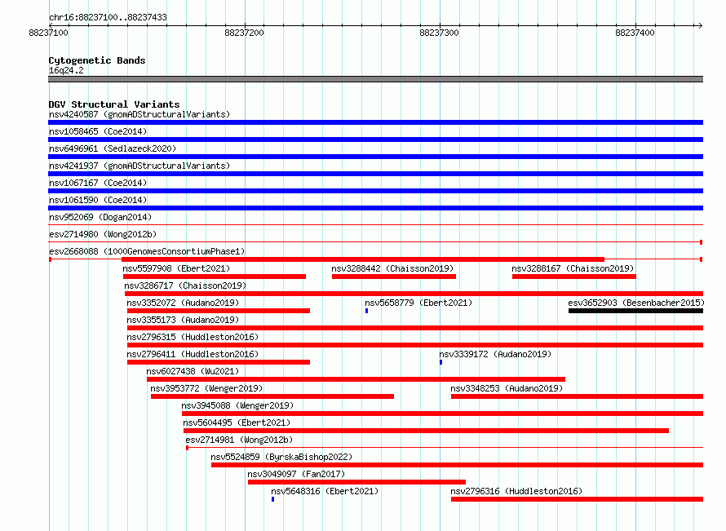Click the red nsv3953772 variant bar

(272, 396)
